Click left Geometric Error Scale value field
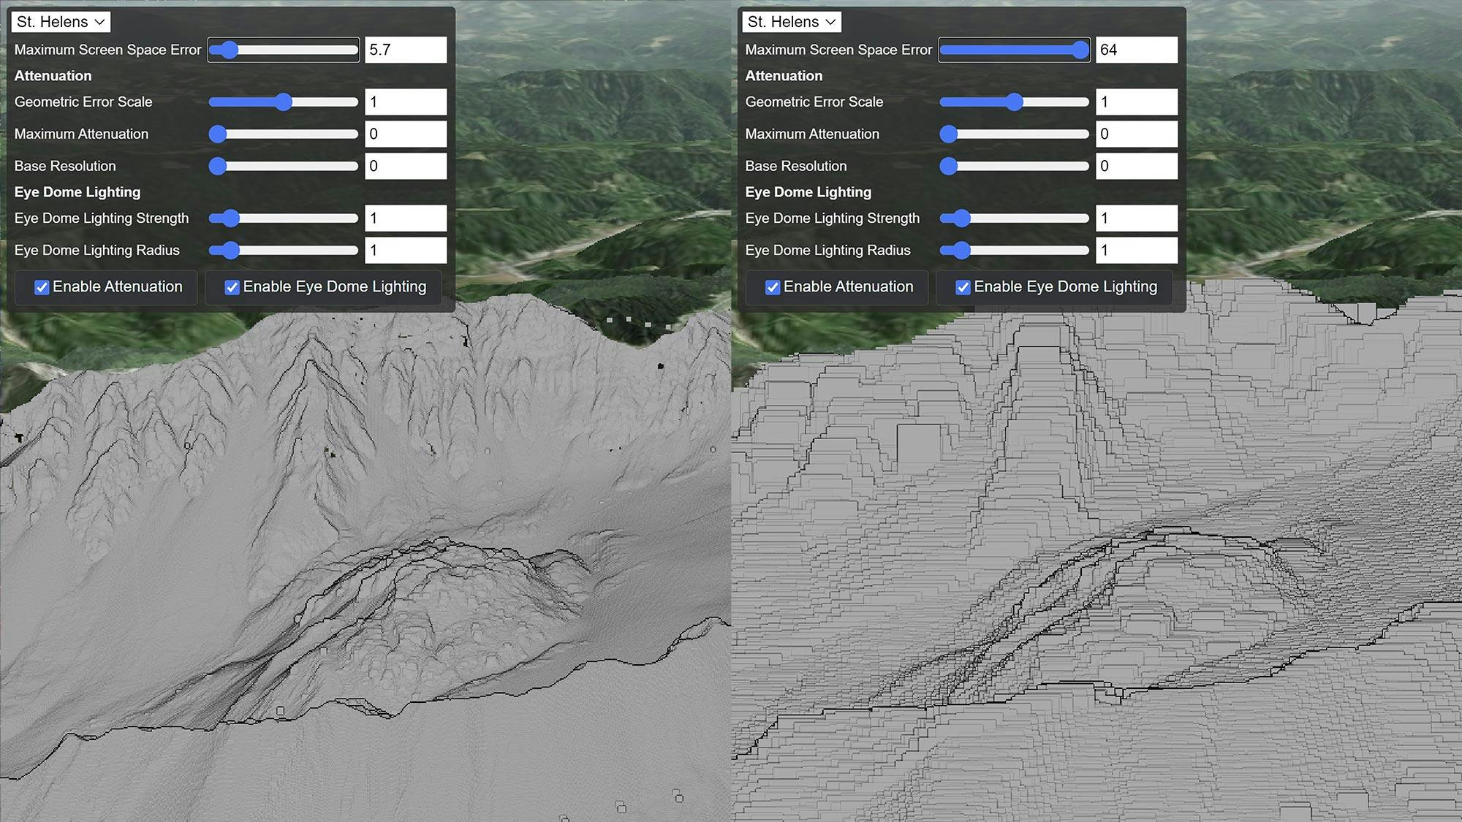The width and height of the screenshot is (1462, 822). point(406,102)
